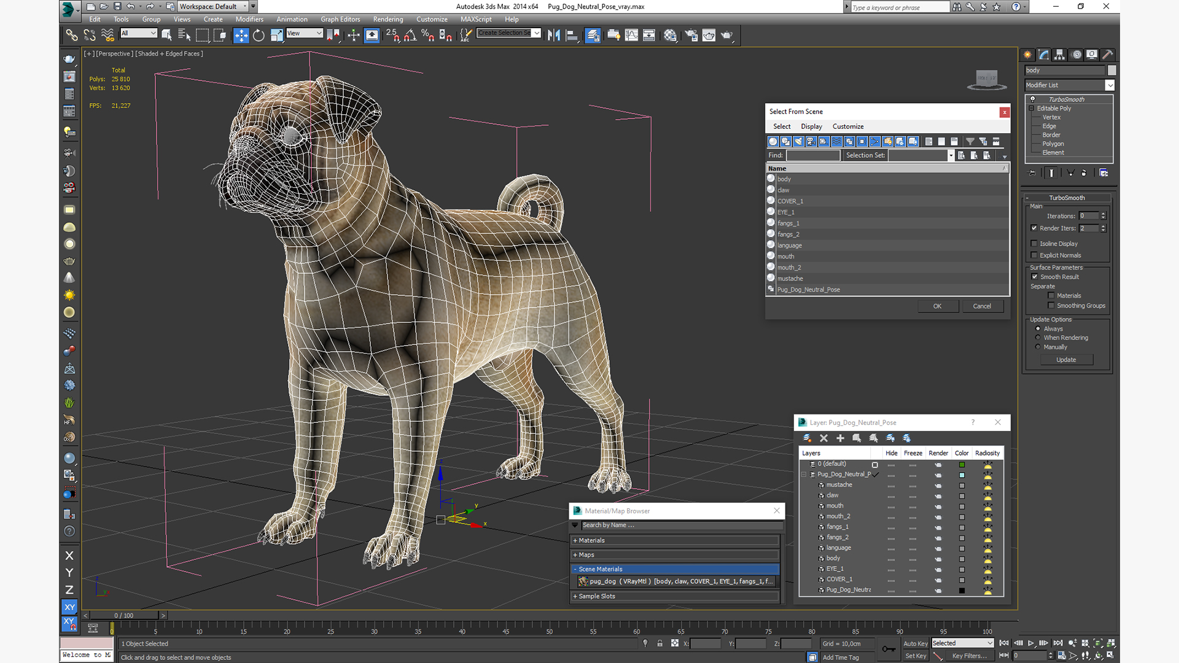
Task: Go to the end frame of the animation
Action: coord(1058,643)
